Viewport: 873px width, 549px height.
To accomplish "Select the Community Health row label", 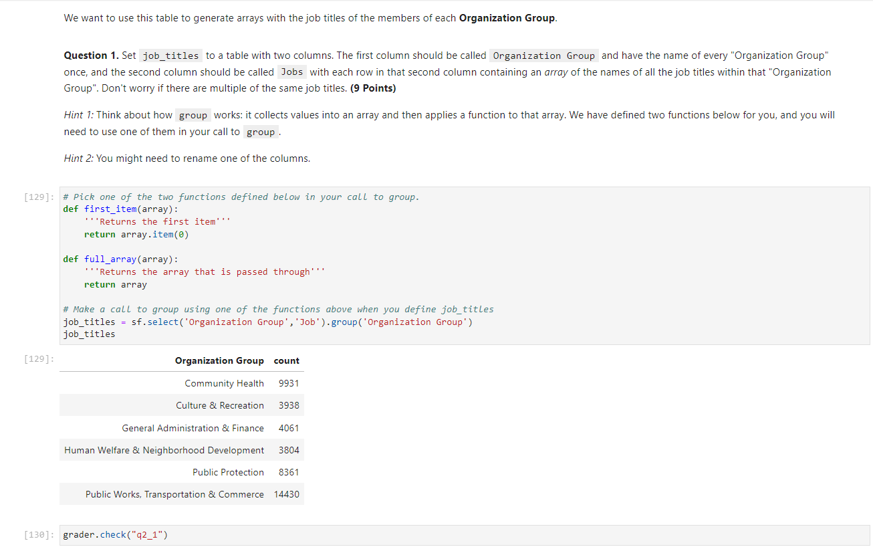I will [x=225, y=383].
